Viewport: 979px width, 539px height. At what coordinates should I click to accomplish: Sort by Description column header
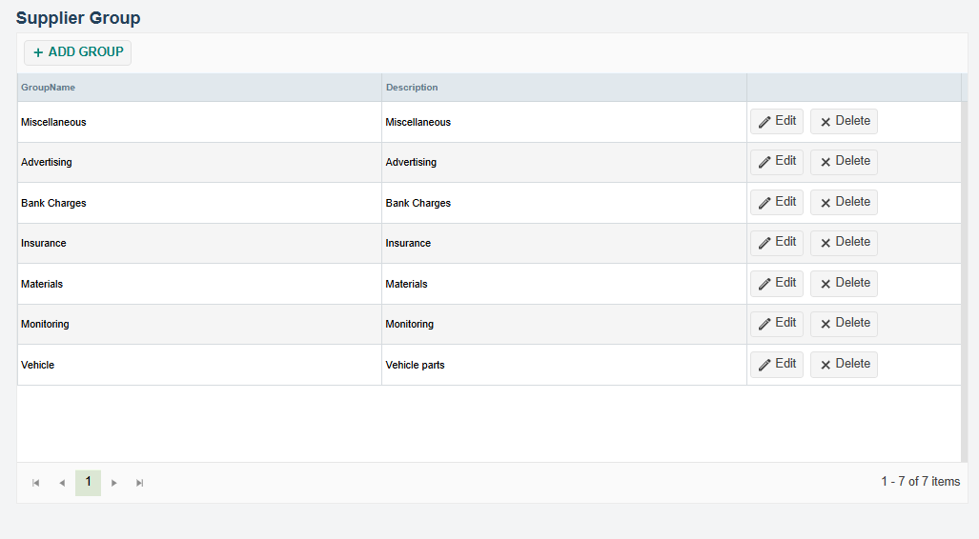click(x=412, y=88)
